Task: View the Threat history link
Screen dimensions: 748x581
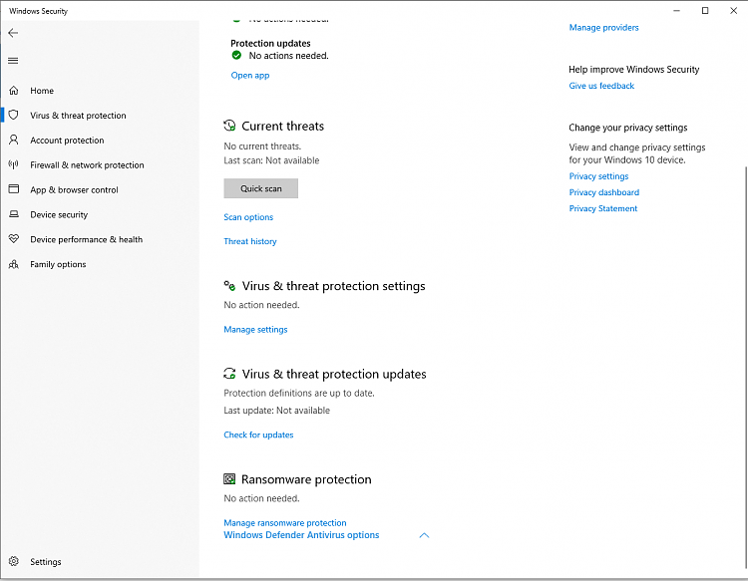Action: pos(250,241)
